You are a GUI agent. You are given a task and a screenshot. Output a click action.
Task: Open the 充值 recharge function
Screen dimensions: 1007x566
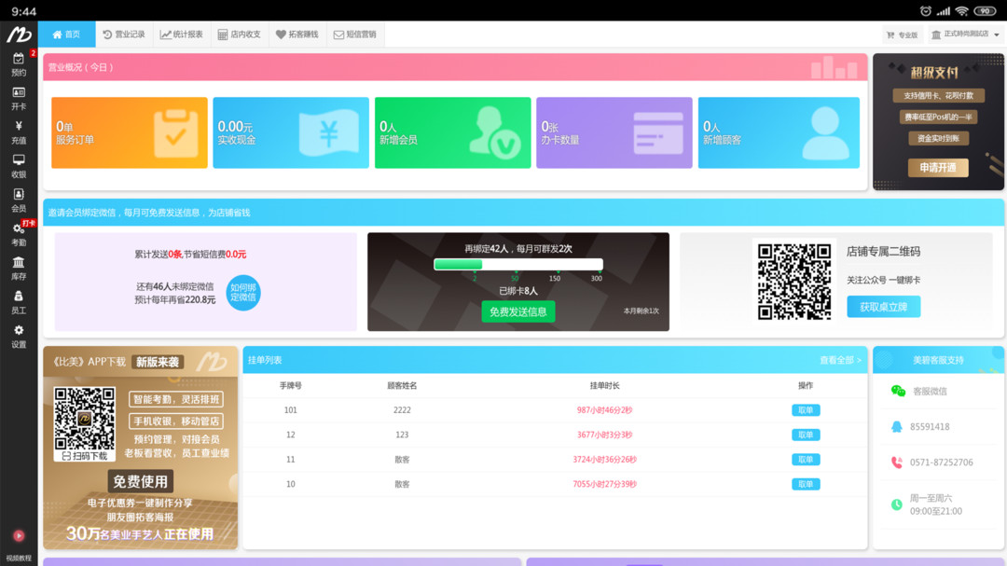tap(19, 131)
